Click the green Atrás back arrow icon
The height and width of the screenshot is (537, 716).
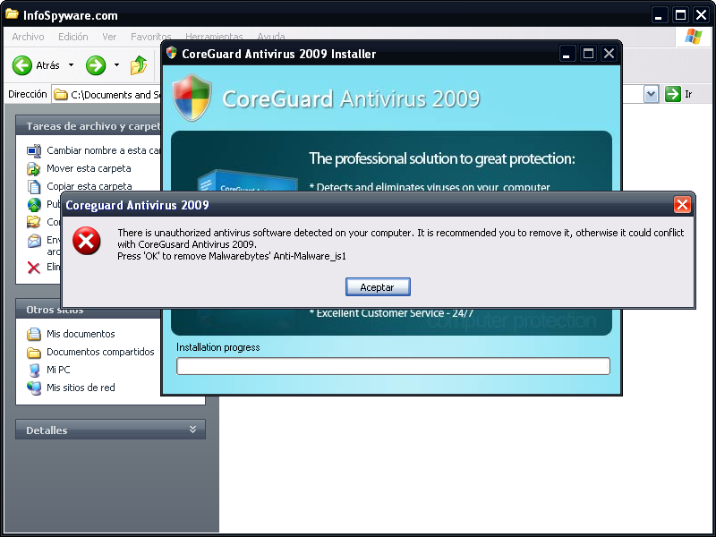21,65
